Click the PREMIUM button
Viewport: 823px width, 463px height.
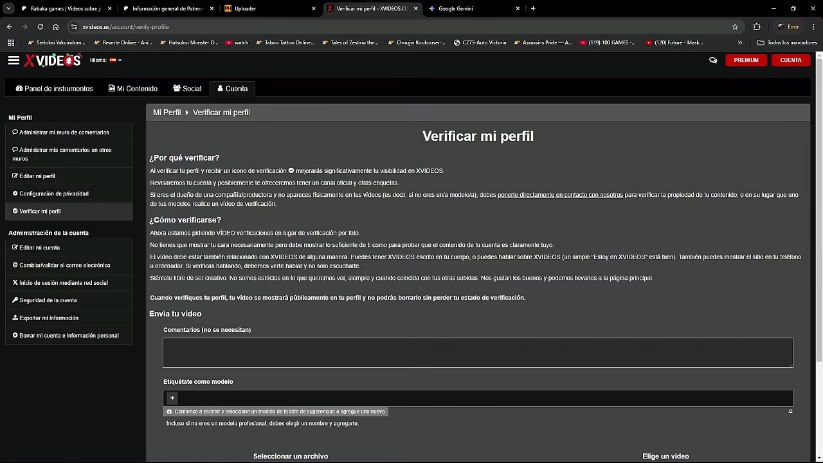click(746, 60)
